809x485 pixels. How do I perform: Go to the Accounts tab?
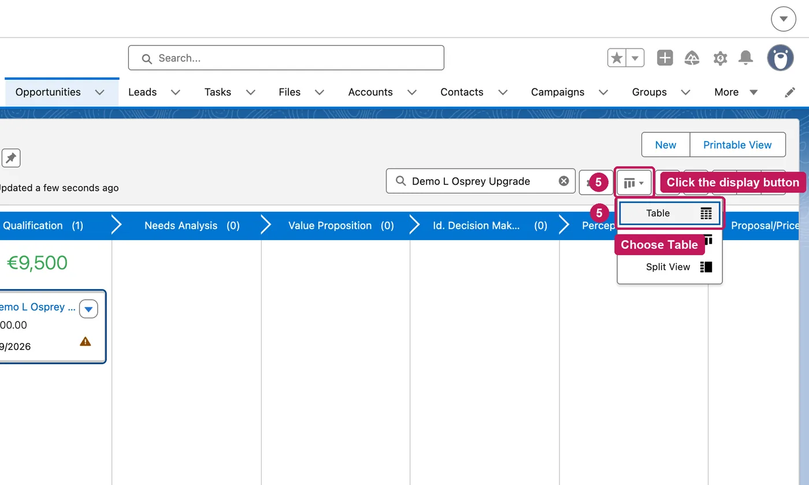coord(370,92)
